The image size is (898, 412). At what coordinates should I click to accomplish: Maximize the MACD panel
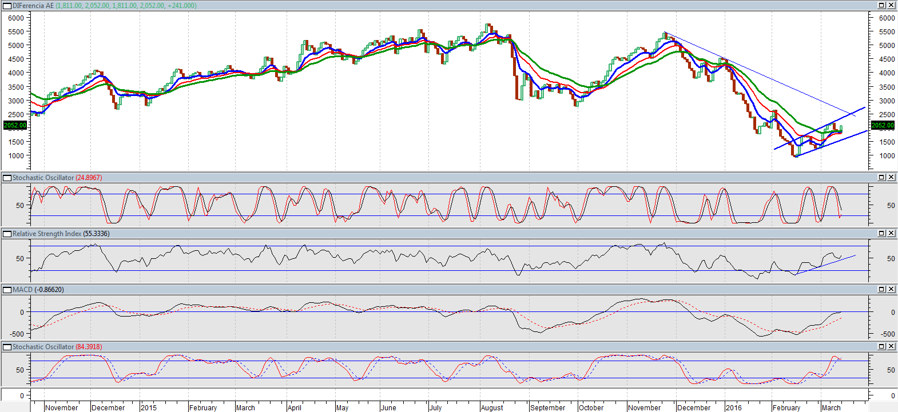coord(881,289)
